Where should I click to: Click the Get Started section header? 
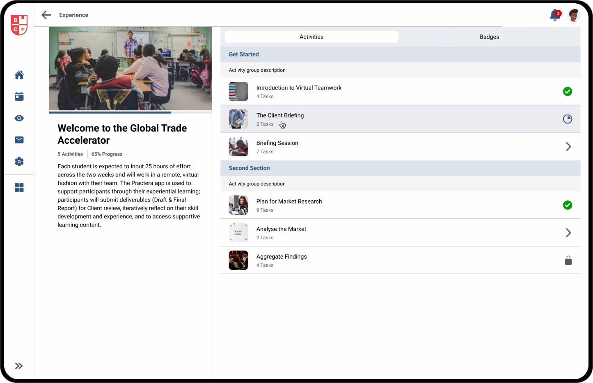pos(401,54)
